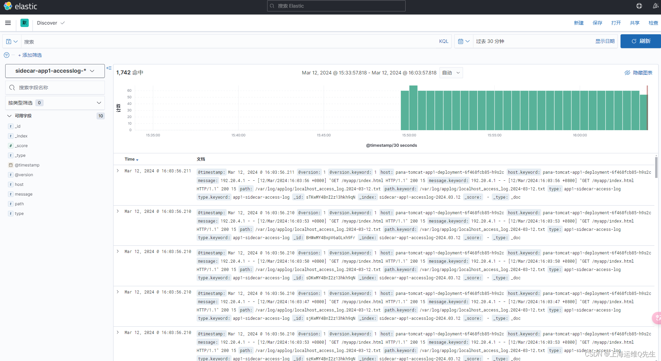Click the Elastic logo

(20, 6)
